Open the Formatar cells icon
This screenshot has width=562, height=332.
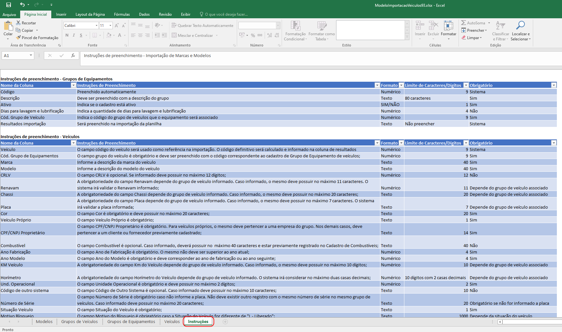[x=448, y=26]
